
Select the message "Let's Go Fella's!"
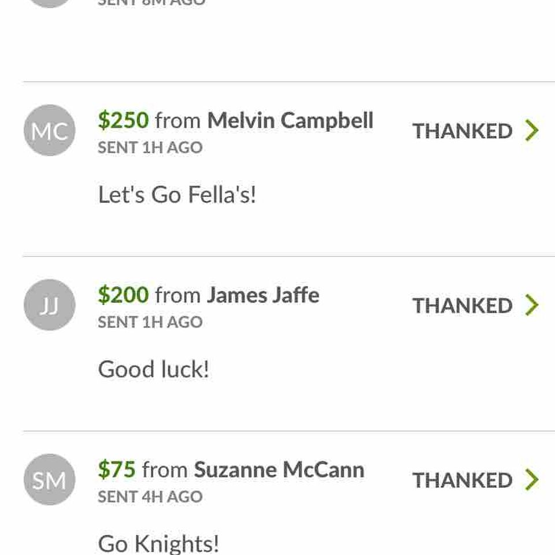177,194
